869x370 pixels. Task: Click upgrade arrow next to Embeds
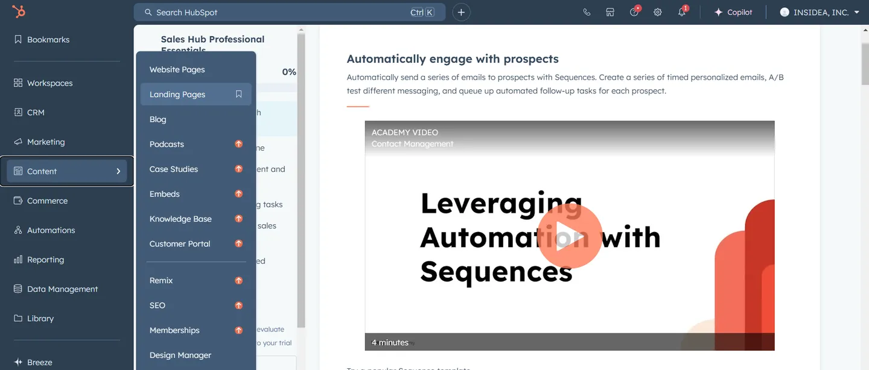point(238,194)
